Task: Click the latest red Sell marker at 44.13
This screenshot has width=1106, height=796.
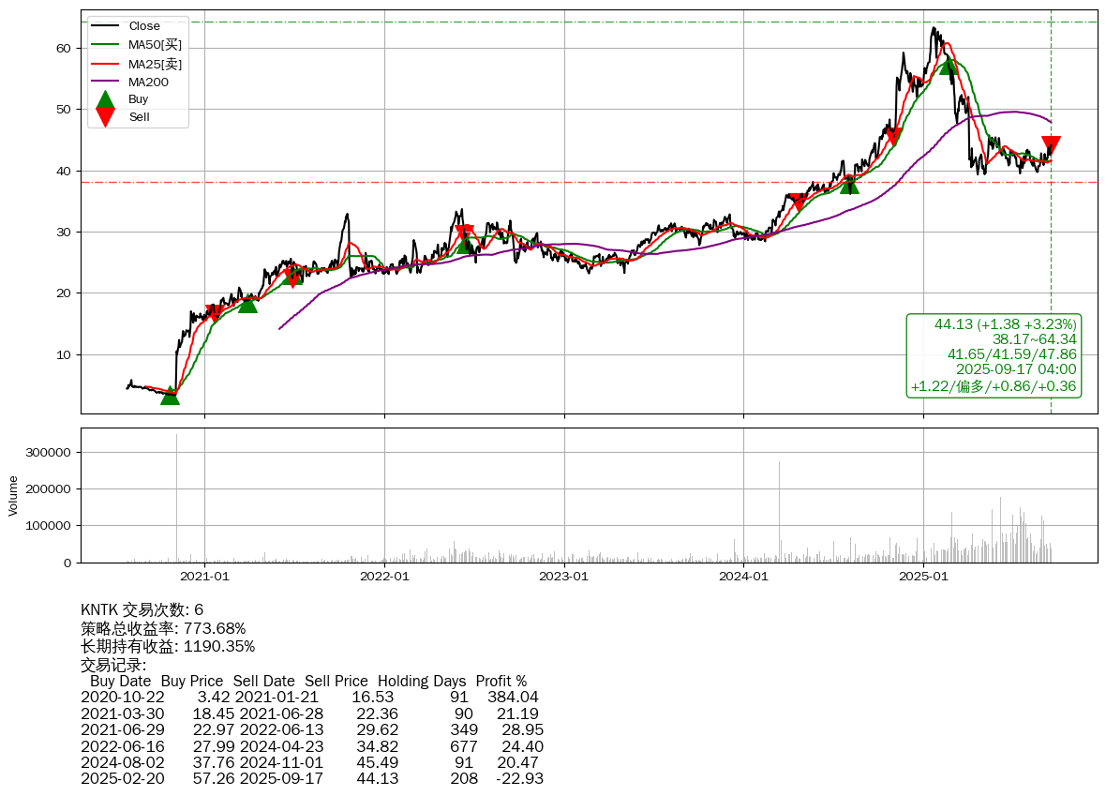Action: point(1051,145)
